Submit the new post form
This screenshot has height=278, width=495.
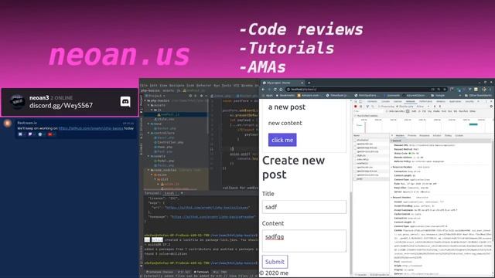tap(275, 262)
